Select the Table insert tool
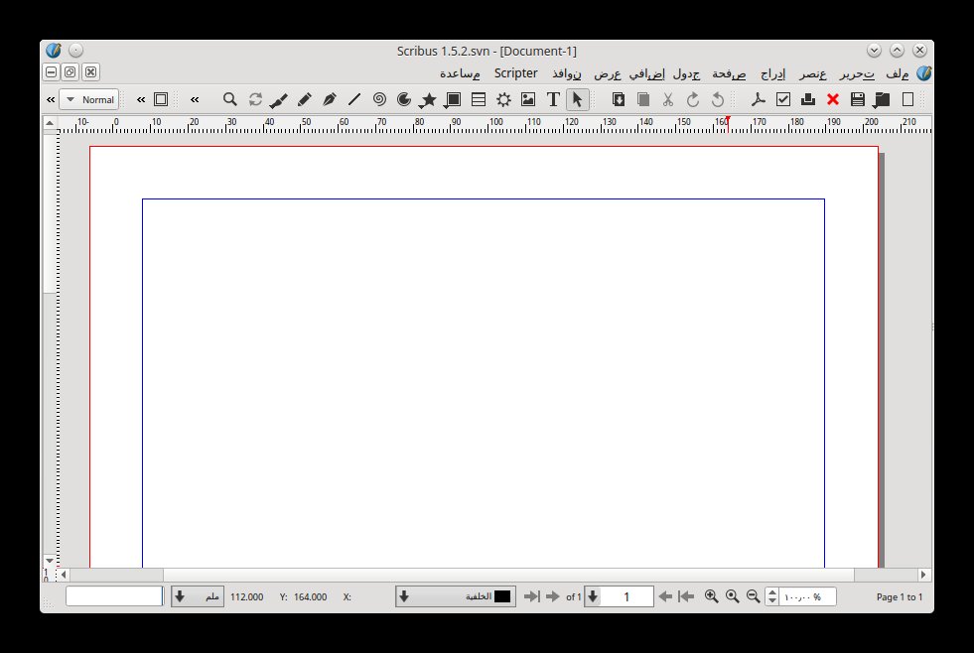 479,99
